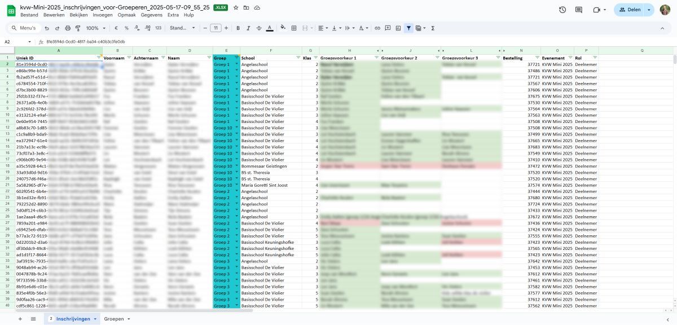
Task: Open the version history clock icon
Action: [x=562, y=10]
